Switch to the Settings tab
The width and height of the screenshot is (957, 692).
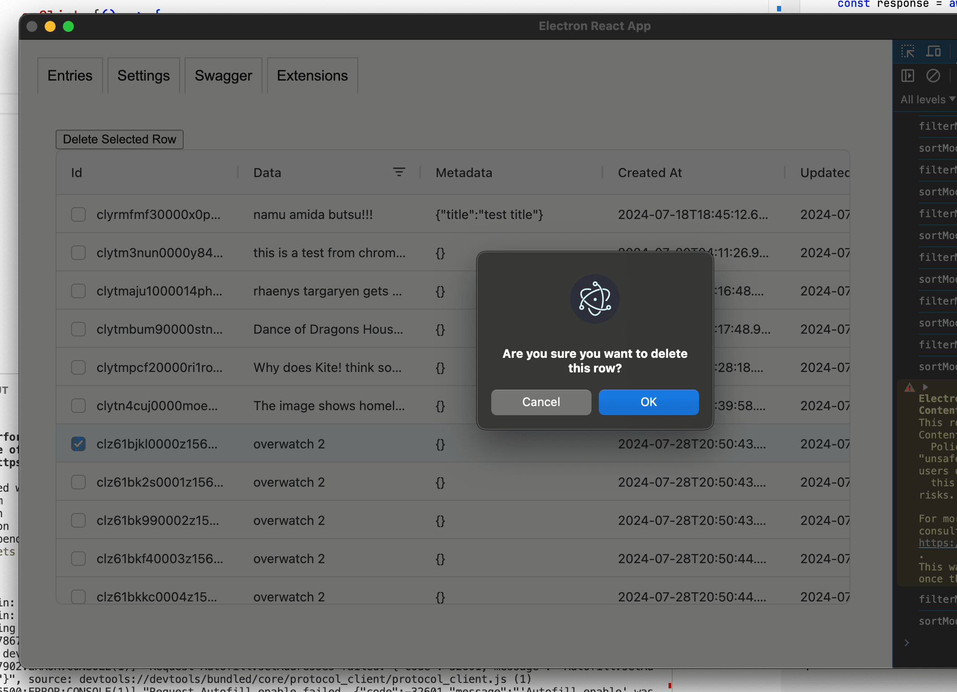click(x=144, y=76)
